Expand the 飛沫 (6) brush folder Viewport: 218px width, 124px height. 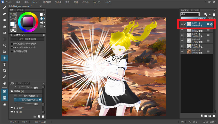point(16,112)
